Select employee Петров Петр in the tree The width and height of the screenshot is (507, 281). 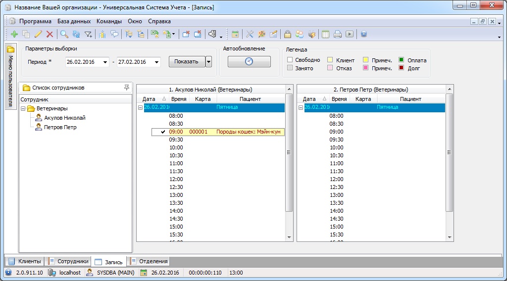click(60, 127)
